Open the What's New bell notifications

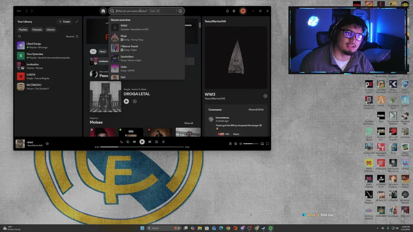click(x=227, y=11)
